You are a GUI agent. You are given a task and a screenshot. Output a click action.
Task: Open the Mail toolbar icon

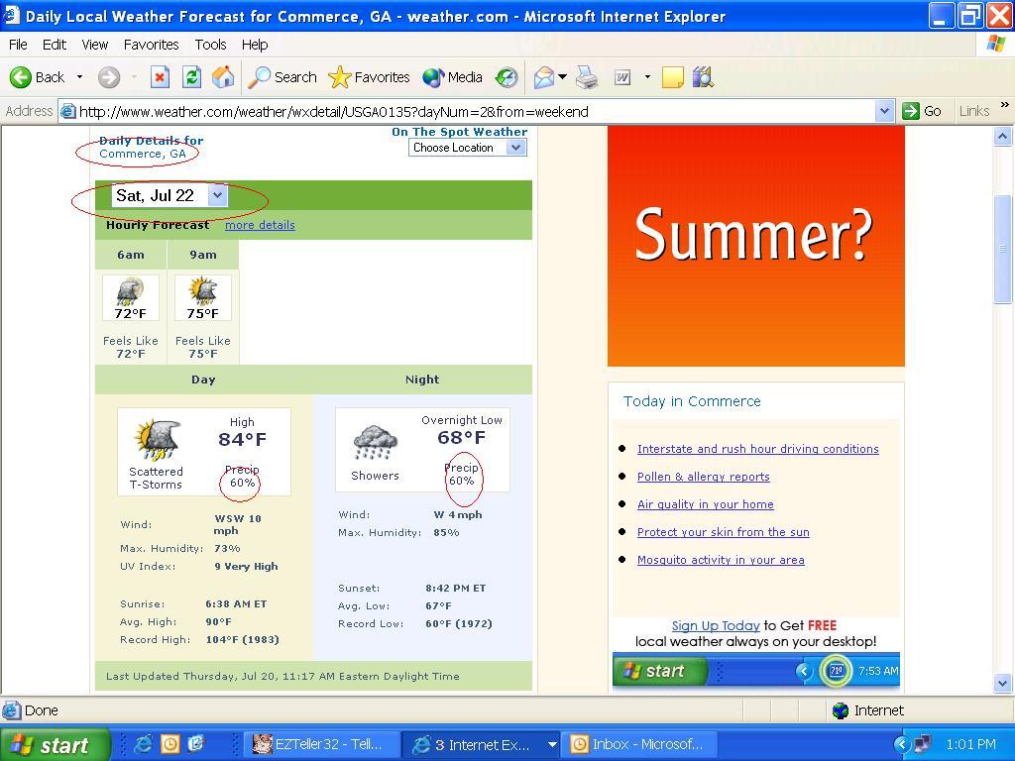point(543,77)
